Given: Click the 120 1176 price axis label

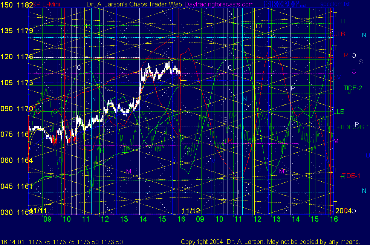Looking at the screenshot, I should (17, 57).
